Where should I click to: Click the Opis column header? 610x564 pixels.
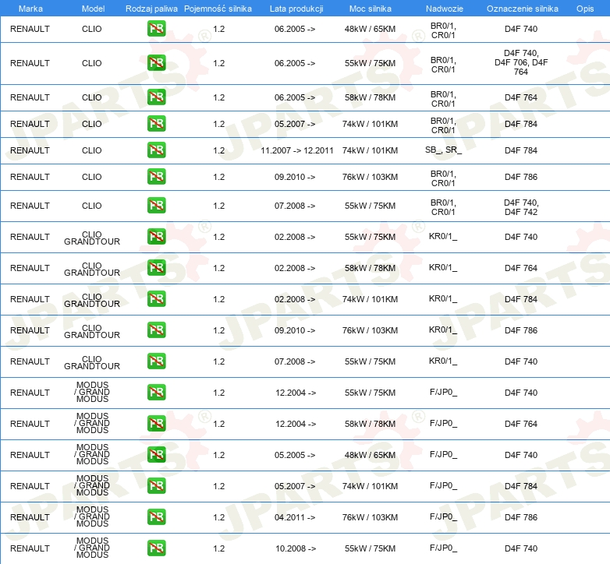pos(585,9)
